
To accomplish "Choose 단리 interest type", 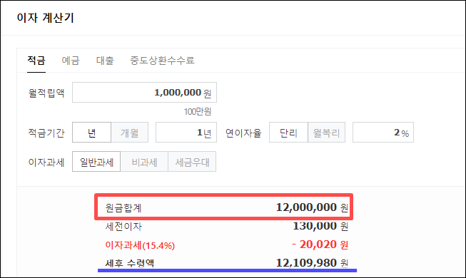I will click(288, 132).
